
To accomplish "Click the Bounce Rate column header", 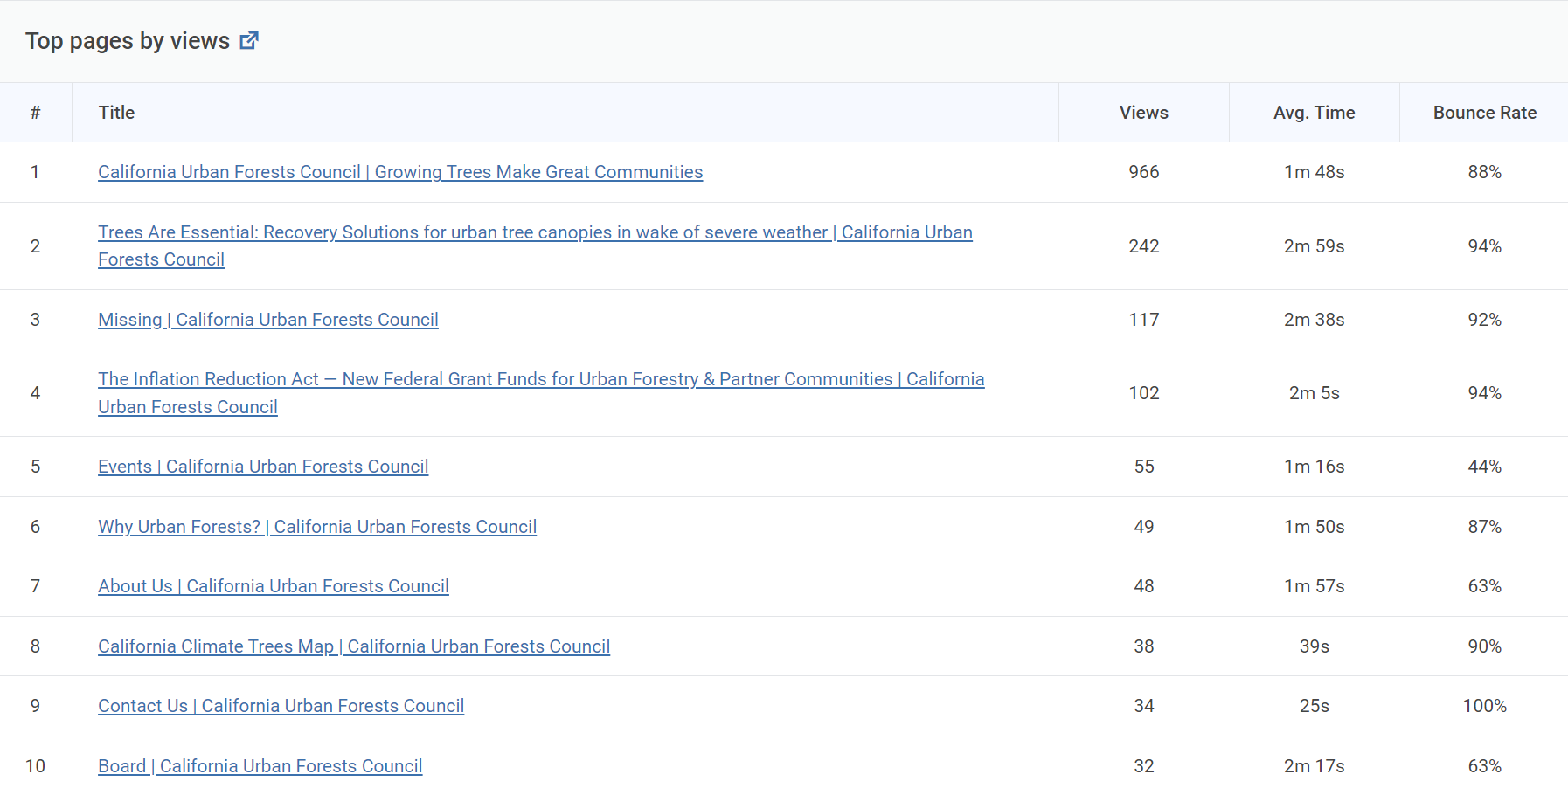I will pos(1485,113).
